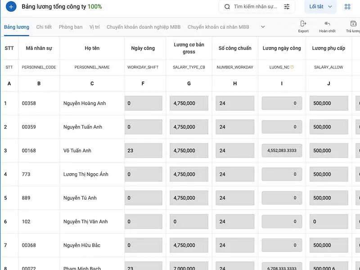Click the Hoàn chốt icon
Viewport: 360px width, 270px height.
coord(327,24)
